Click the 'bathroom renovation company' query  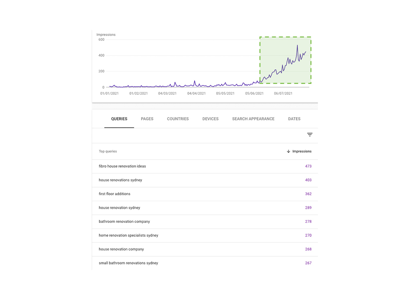click(x=124, y=221)
